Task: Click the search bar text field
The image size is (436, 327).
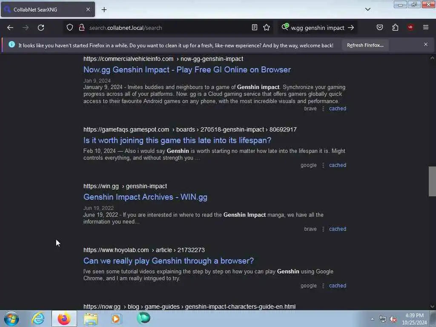Action: (318, 28)
